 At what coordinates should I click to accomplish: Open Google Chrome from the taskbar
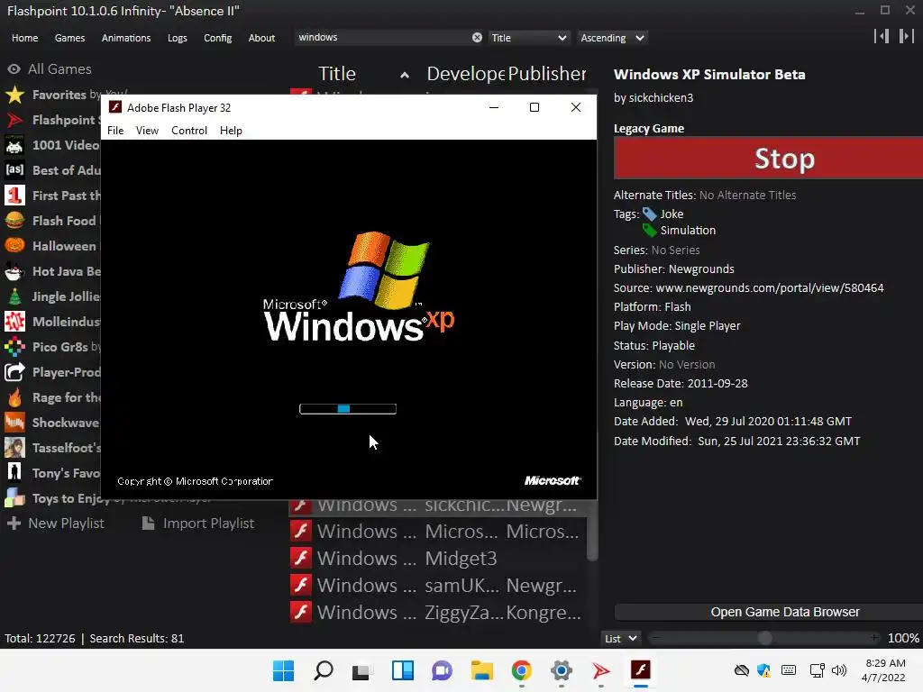pos(522,670)
